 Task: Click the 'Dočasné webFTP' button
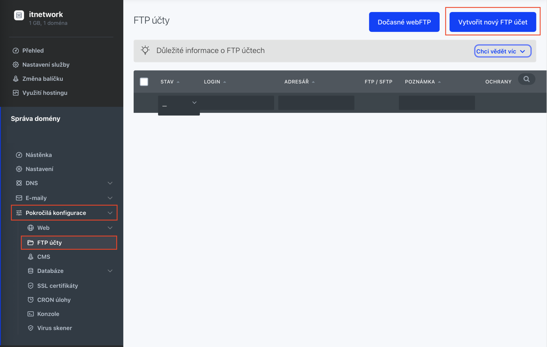point(404,22)
